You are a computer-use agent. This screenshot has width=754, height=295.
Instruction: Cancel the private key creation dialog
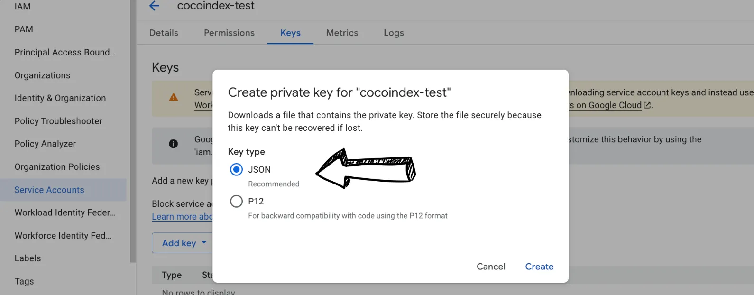point(490,267)
